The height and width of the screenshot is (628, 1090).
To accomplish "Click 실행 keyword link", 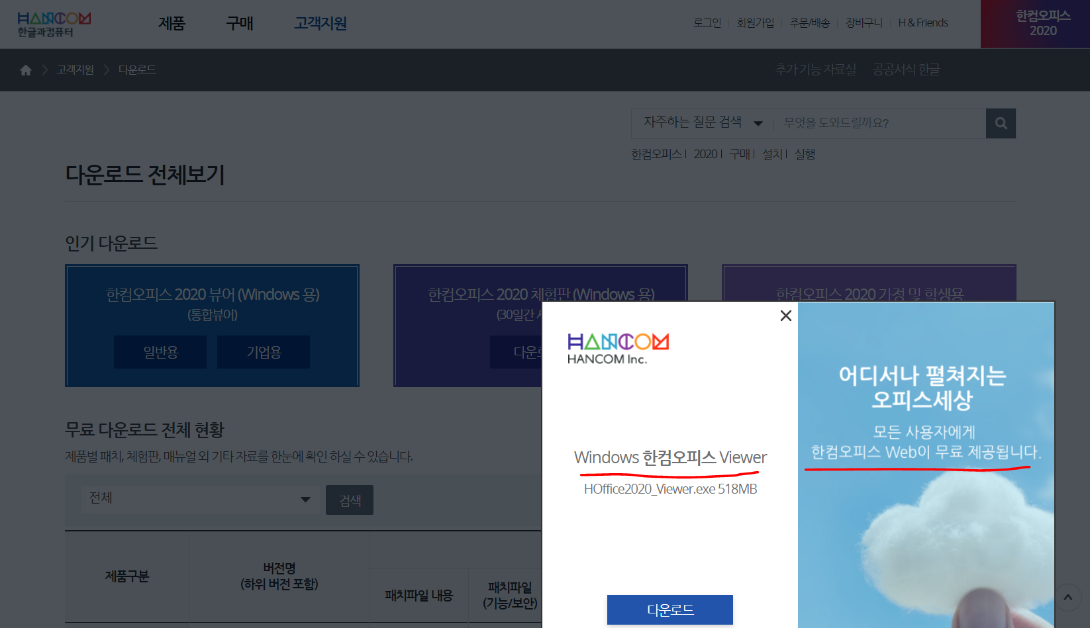I will coord(805,154).
